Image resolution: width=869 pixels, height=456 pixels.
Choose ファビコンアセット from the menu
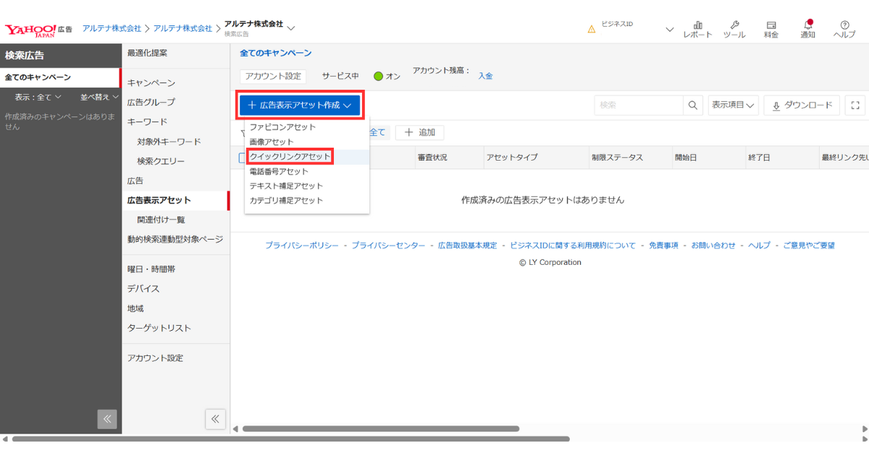pos(306,127)
